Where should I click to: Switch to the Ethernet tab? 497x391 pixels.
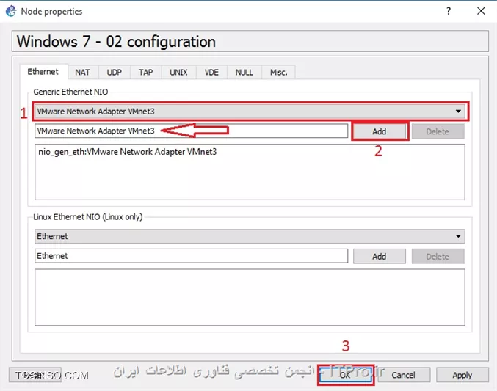pos(43,72)
